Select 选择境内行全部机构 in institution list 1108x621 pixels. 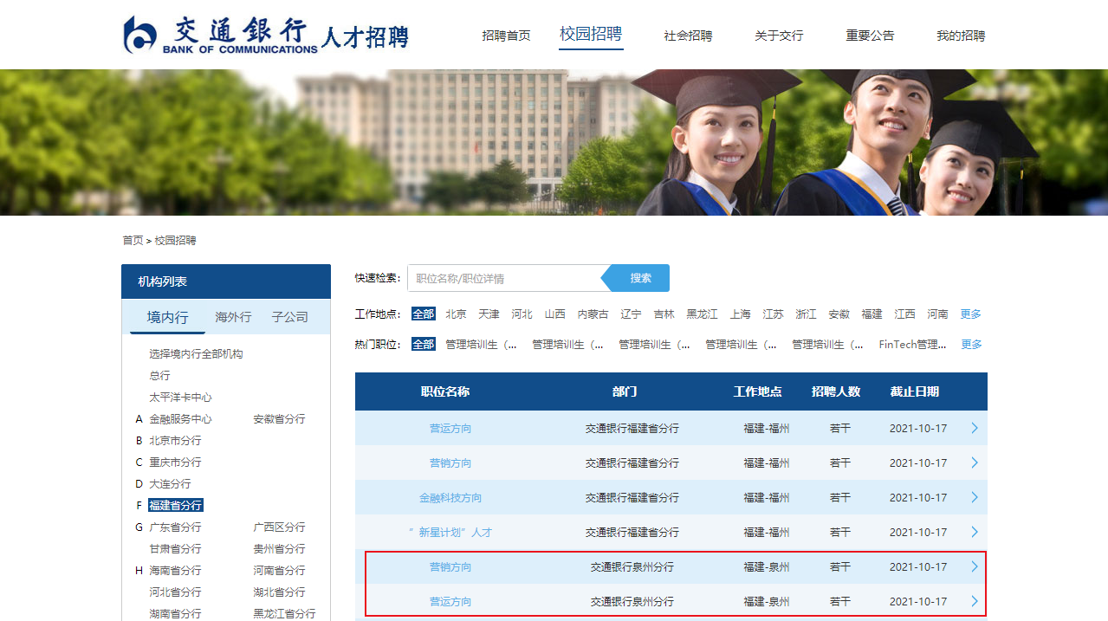[x=196, y=353]
